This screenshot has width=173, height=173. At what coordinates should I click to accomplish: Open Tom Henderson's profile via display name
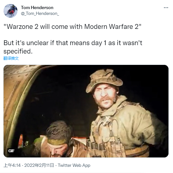coord(37,7)
